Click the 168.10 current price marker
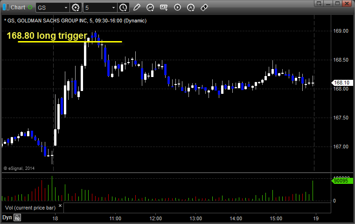Viewport: 355px width, 224px height. pos(342,83)
